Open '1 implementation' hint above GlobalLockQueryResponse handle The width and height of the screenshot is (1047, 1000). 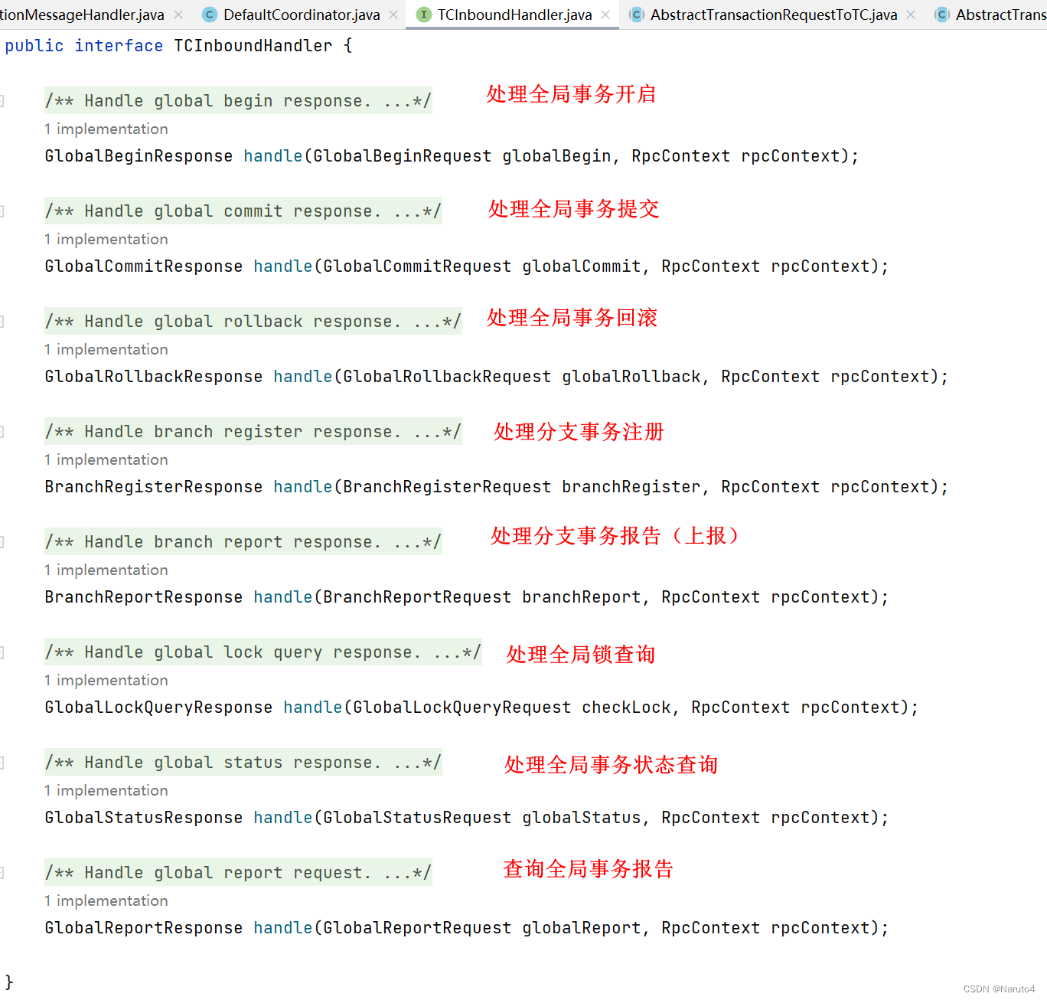[106, 680]
